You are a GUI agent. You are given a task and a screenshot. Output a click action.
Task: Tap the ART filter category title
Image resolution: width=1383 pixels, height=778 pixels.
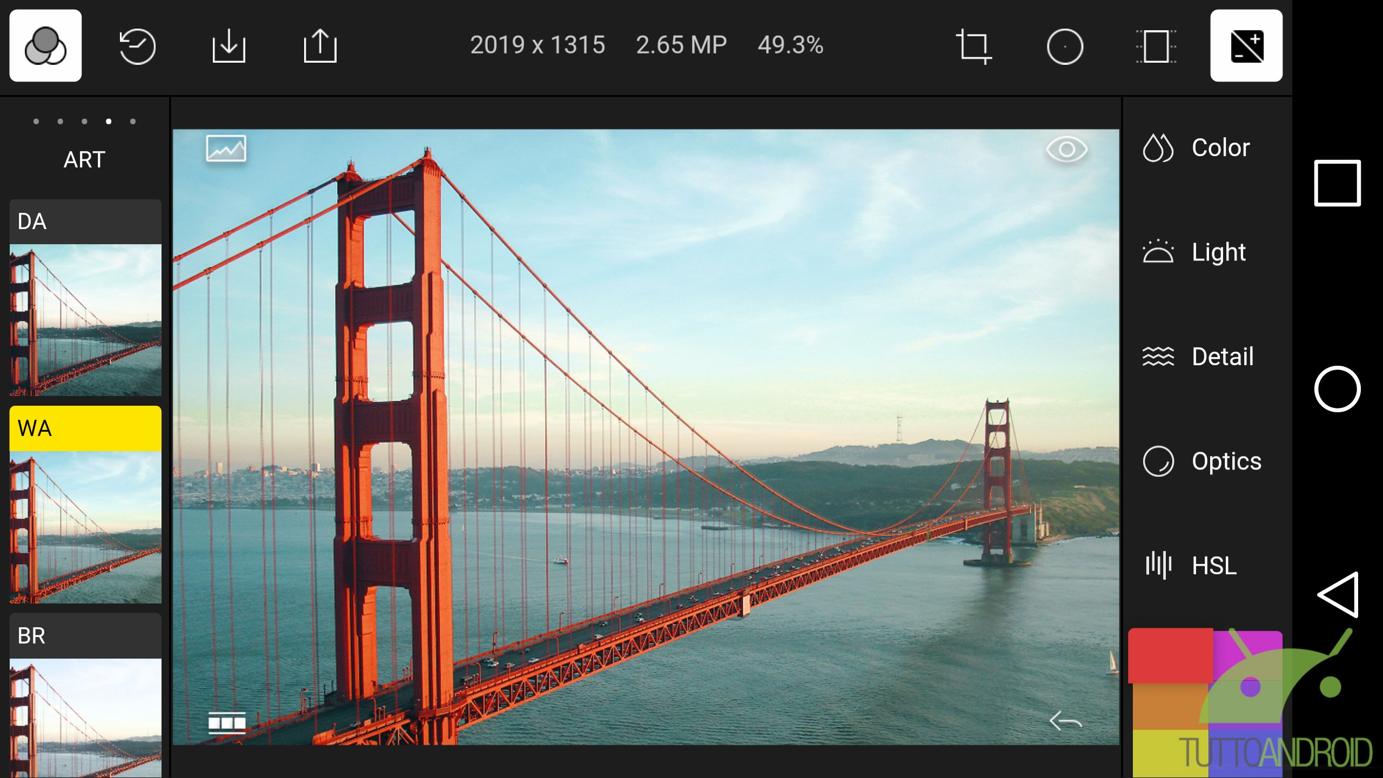(x=84, y=160)
